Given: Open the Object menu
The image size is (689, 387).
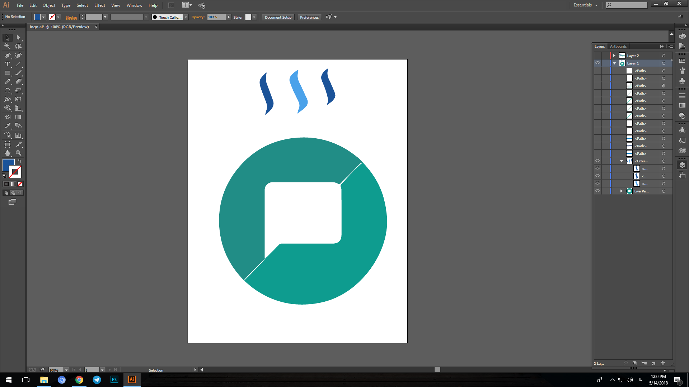Looking at the screenshot, I should [x=49, y=5].
